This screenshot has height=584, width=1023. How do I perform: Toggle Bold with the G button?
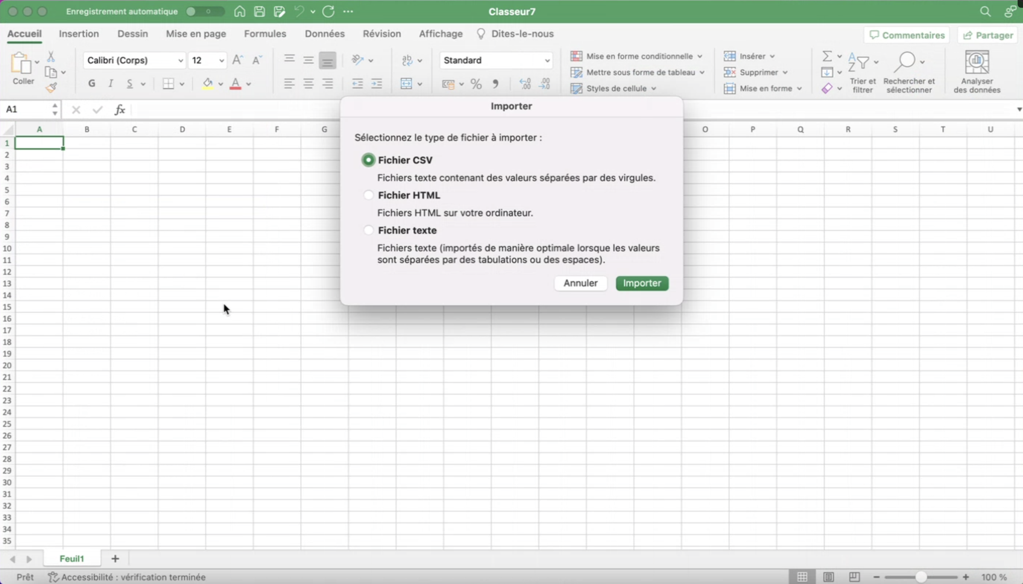point(92,84)
